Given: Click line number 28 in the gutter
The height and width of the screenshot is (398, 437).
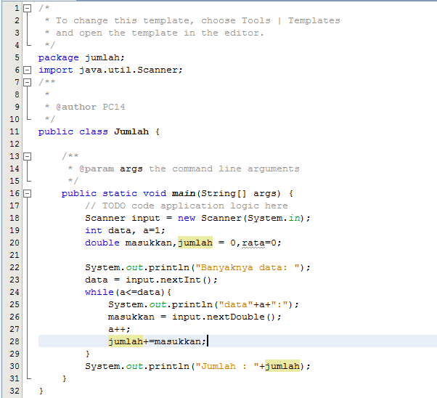Looking at the screenshot, I should pos(15,341).
